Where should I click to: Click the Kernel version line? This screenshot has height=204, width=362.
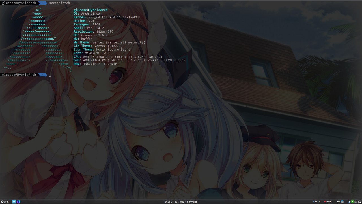click(107, 17)
